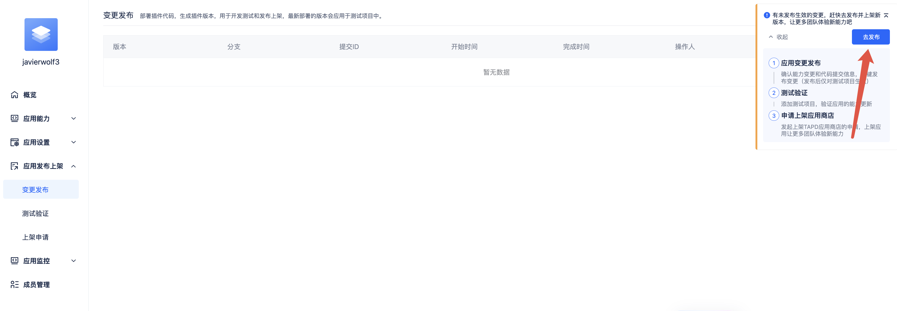Click the 应用能力 code monitor icon
Image resolution: width=897 pixels, height=311 pixels.
point(14,118)
